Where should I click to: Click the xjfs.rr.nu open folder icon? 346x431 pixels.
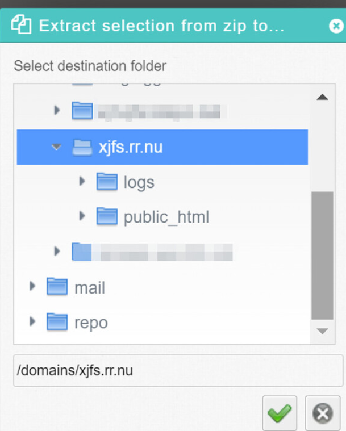click(82, 147)
